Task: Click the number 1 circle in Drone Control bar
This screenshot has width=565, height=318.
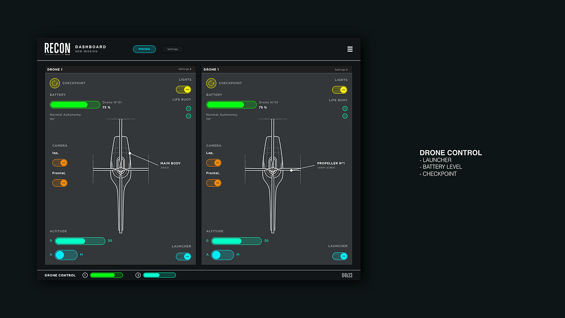Action: tap(85, 275)
